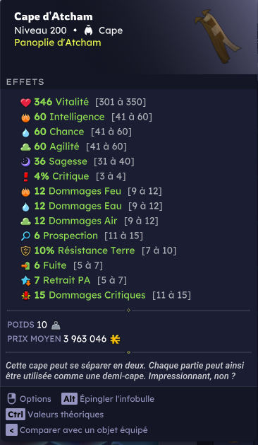
Task: Click the Sagesse moon icon
Action: pyautogui.click(x=25, y=162)
